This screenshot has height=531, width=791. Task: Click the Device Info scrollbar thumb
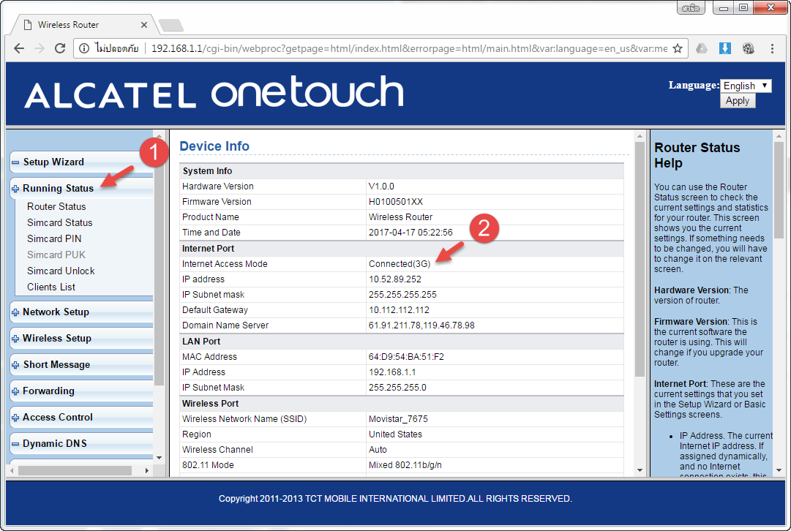640,259
